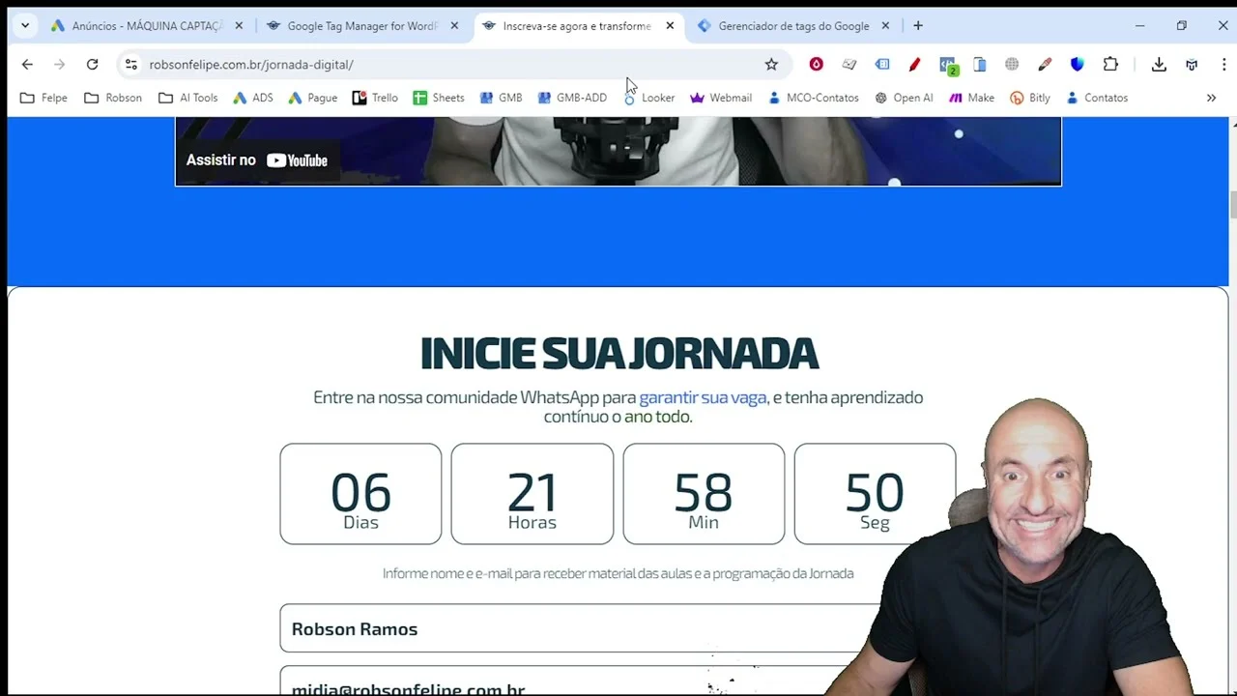
Task: Click the "garantir sua vaga" highlighted text
Action: (703, 397)
